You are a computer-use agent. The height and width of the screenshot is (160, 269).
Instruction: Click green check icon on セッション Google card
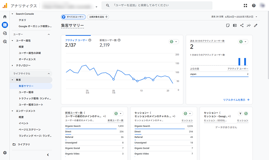[246, 113]
